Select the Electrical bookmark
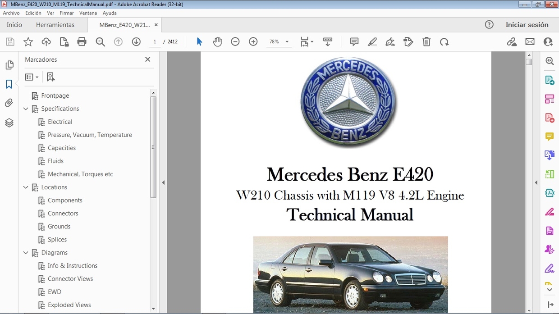Image resolution: width=559 pixels, height=314 pixels. click(60, 122)
